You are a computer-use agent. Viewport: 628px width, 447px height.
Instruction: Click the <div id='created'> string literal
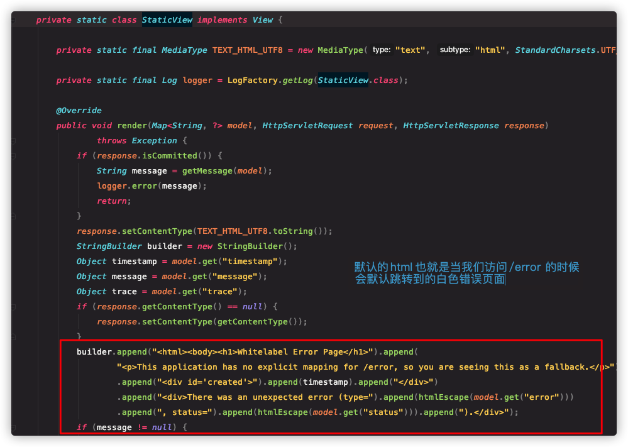click(x=207, y=382)
